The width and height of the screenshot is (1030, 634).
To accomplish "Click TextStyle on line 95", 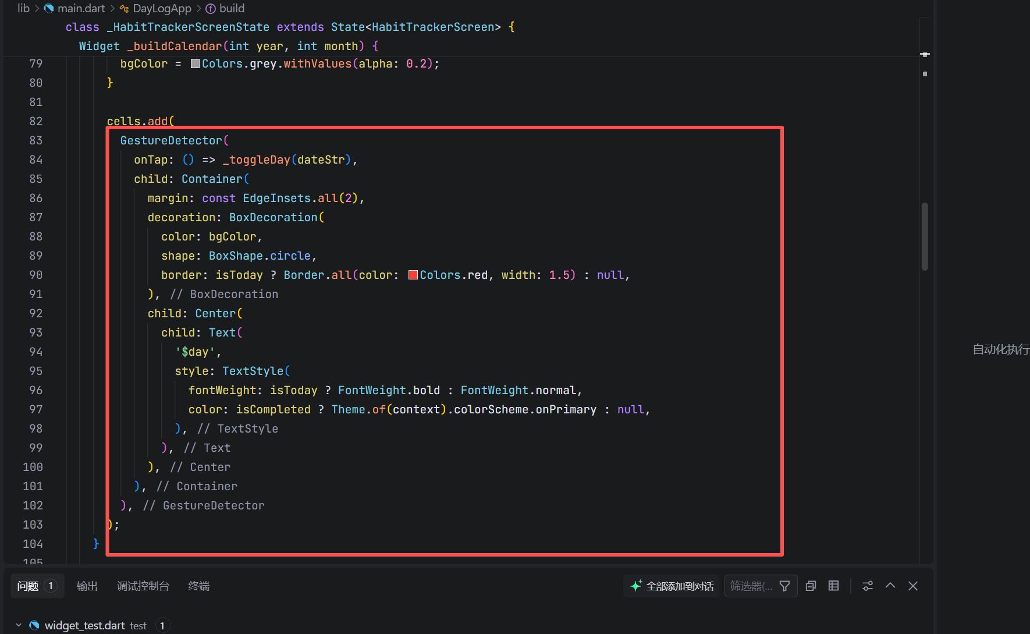I will 253,371.
